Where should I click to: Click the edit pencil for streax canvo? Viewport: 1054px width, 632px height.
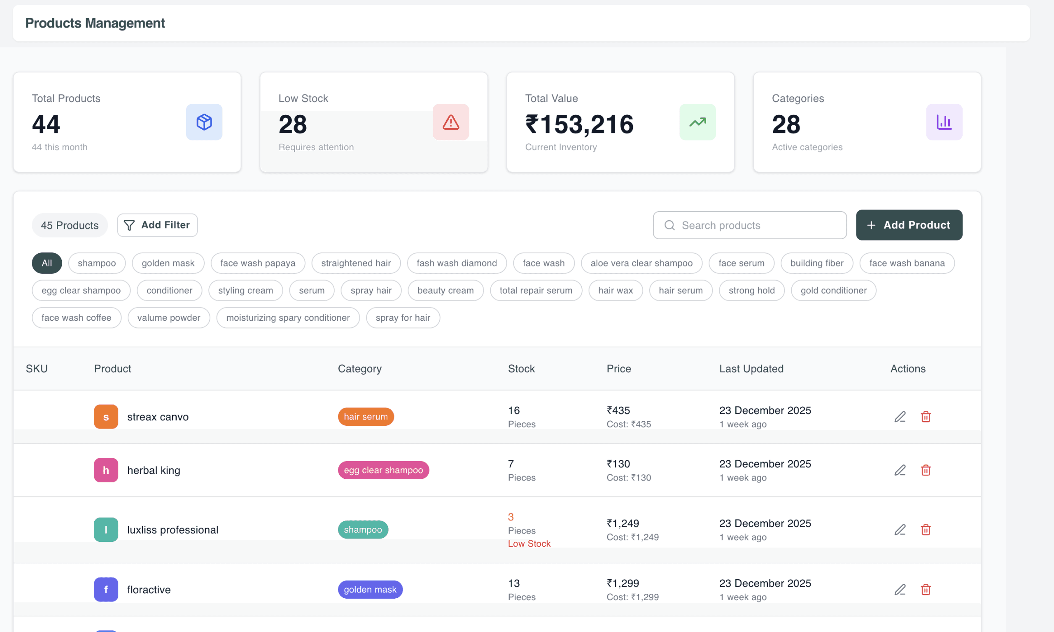point(900,417)
